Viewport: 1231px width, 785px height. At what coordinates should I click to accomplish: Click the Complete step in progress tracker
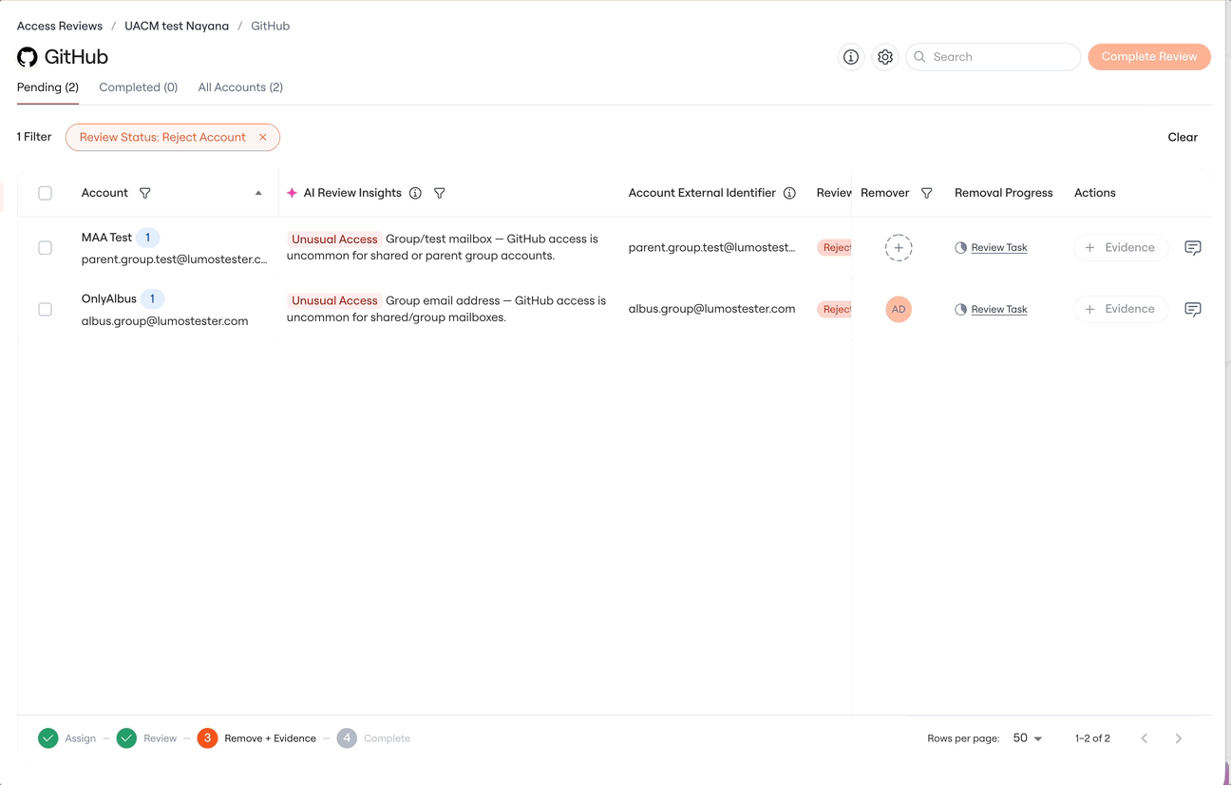tap(373, 738)
